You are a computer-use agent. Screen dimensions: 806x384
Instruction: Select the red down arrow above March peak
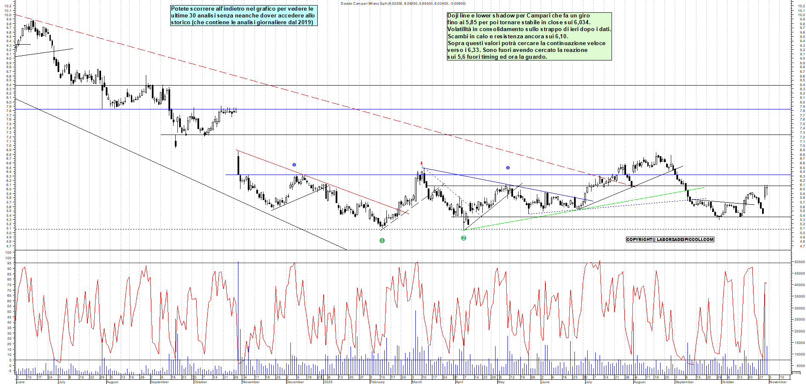click(x=421, y=163)
